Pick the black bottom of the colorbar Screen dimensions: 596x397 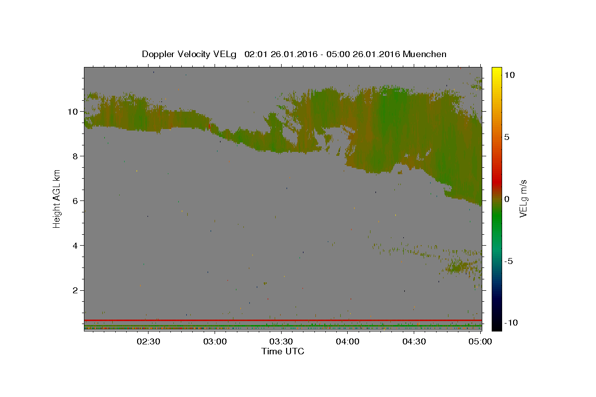[x=496, y=325]
